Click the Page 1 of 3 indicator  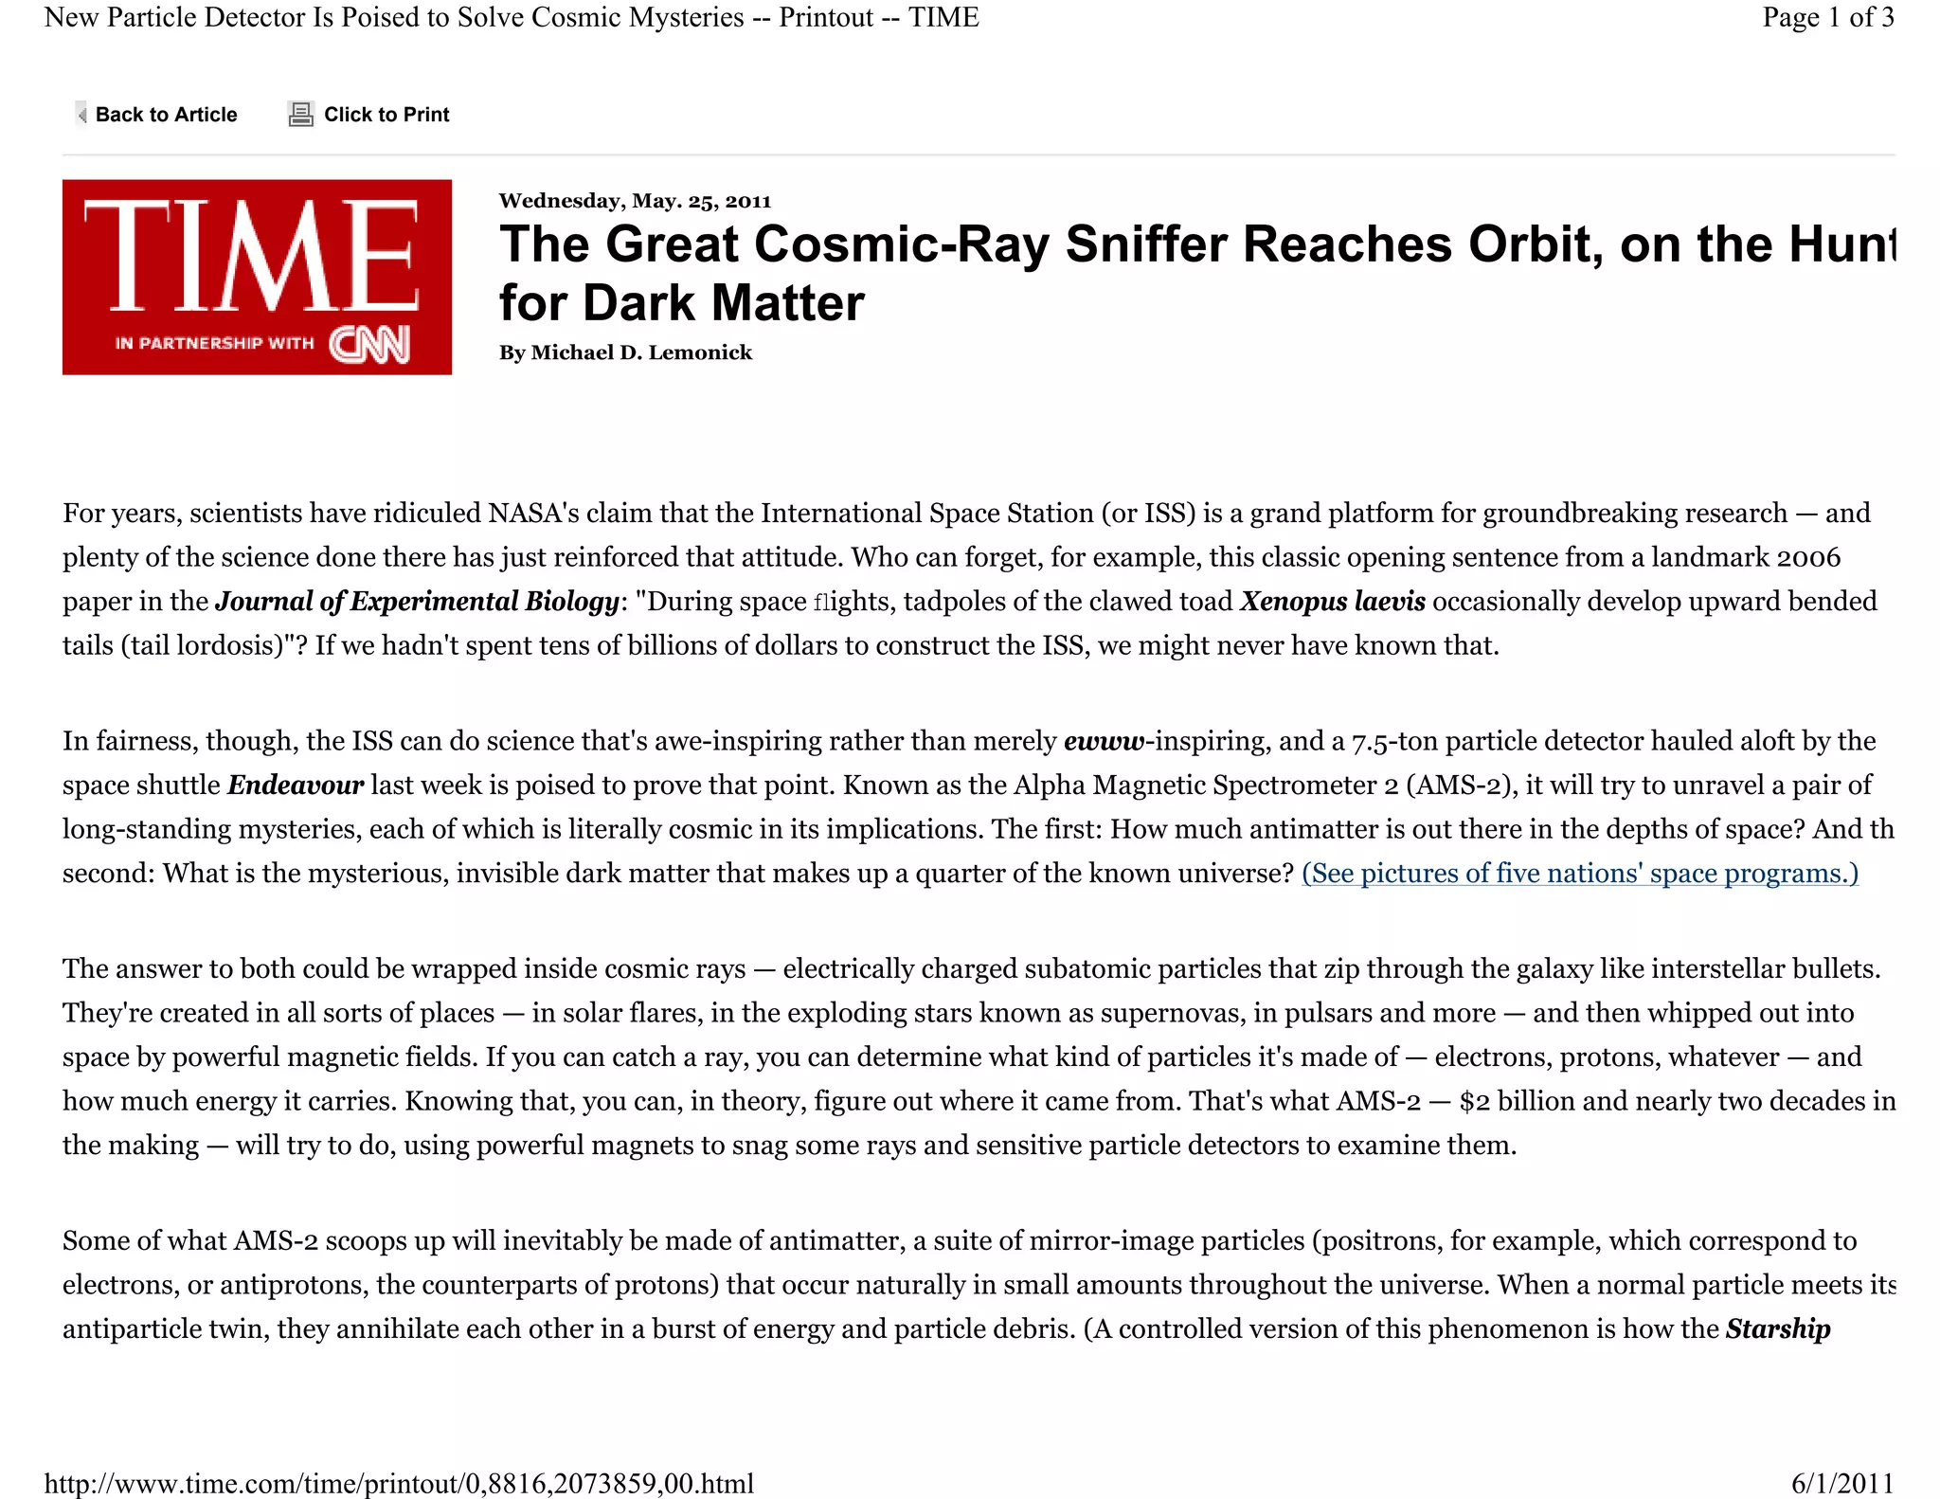point(1827,17)
